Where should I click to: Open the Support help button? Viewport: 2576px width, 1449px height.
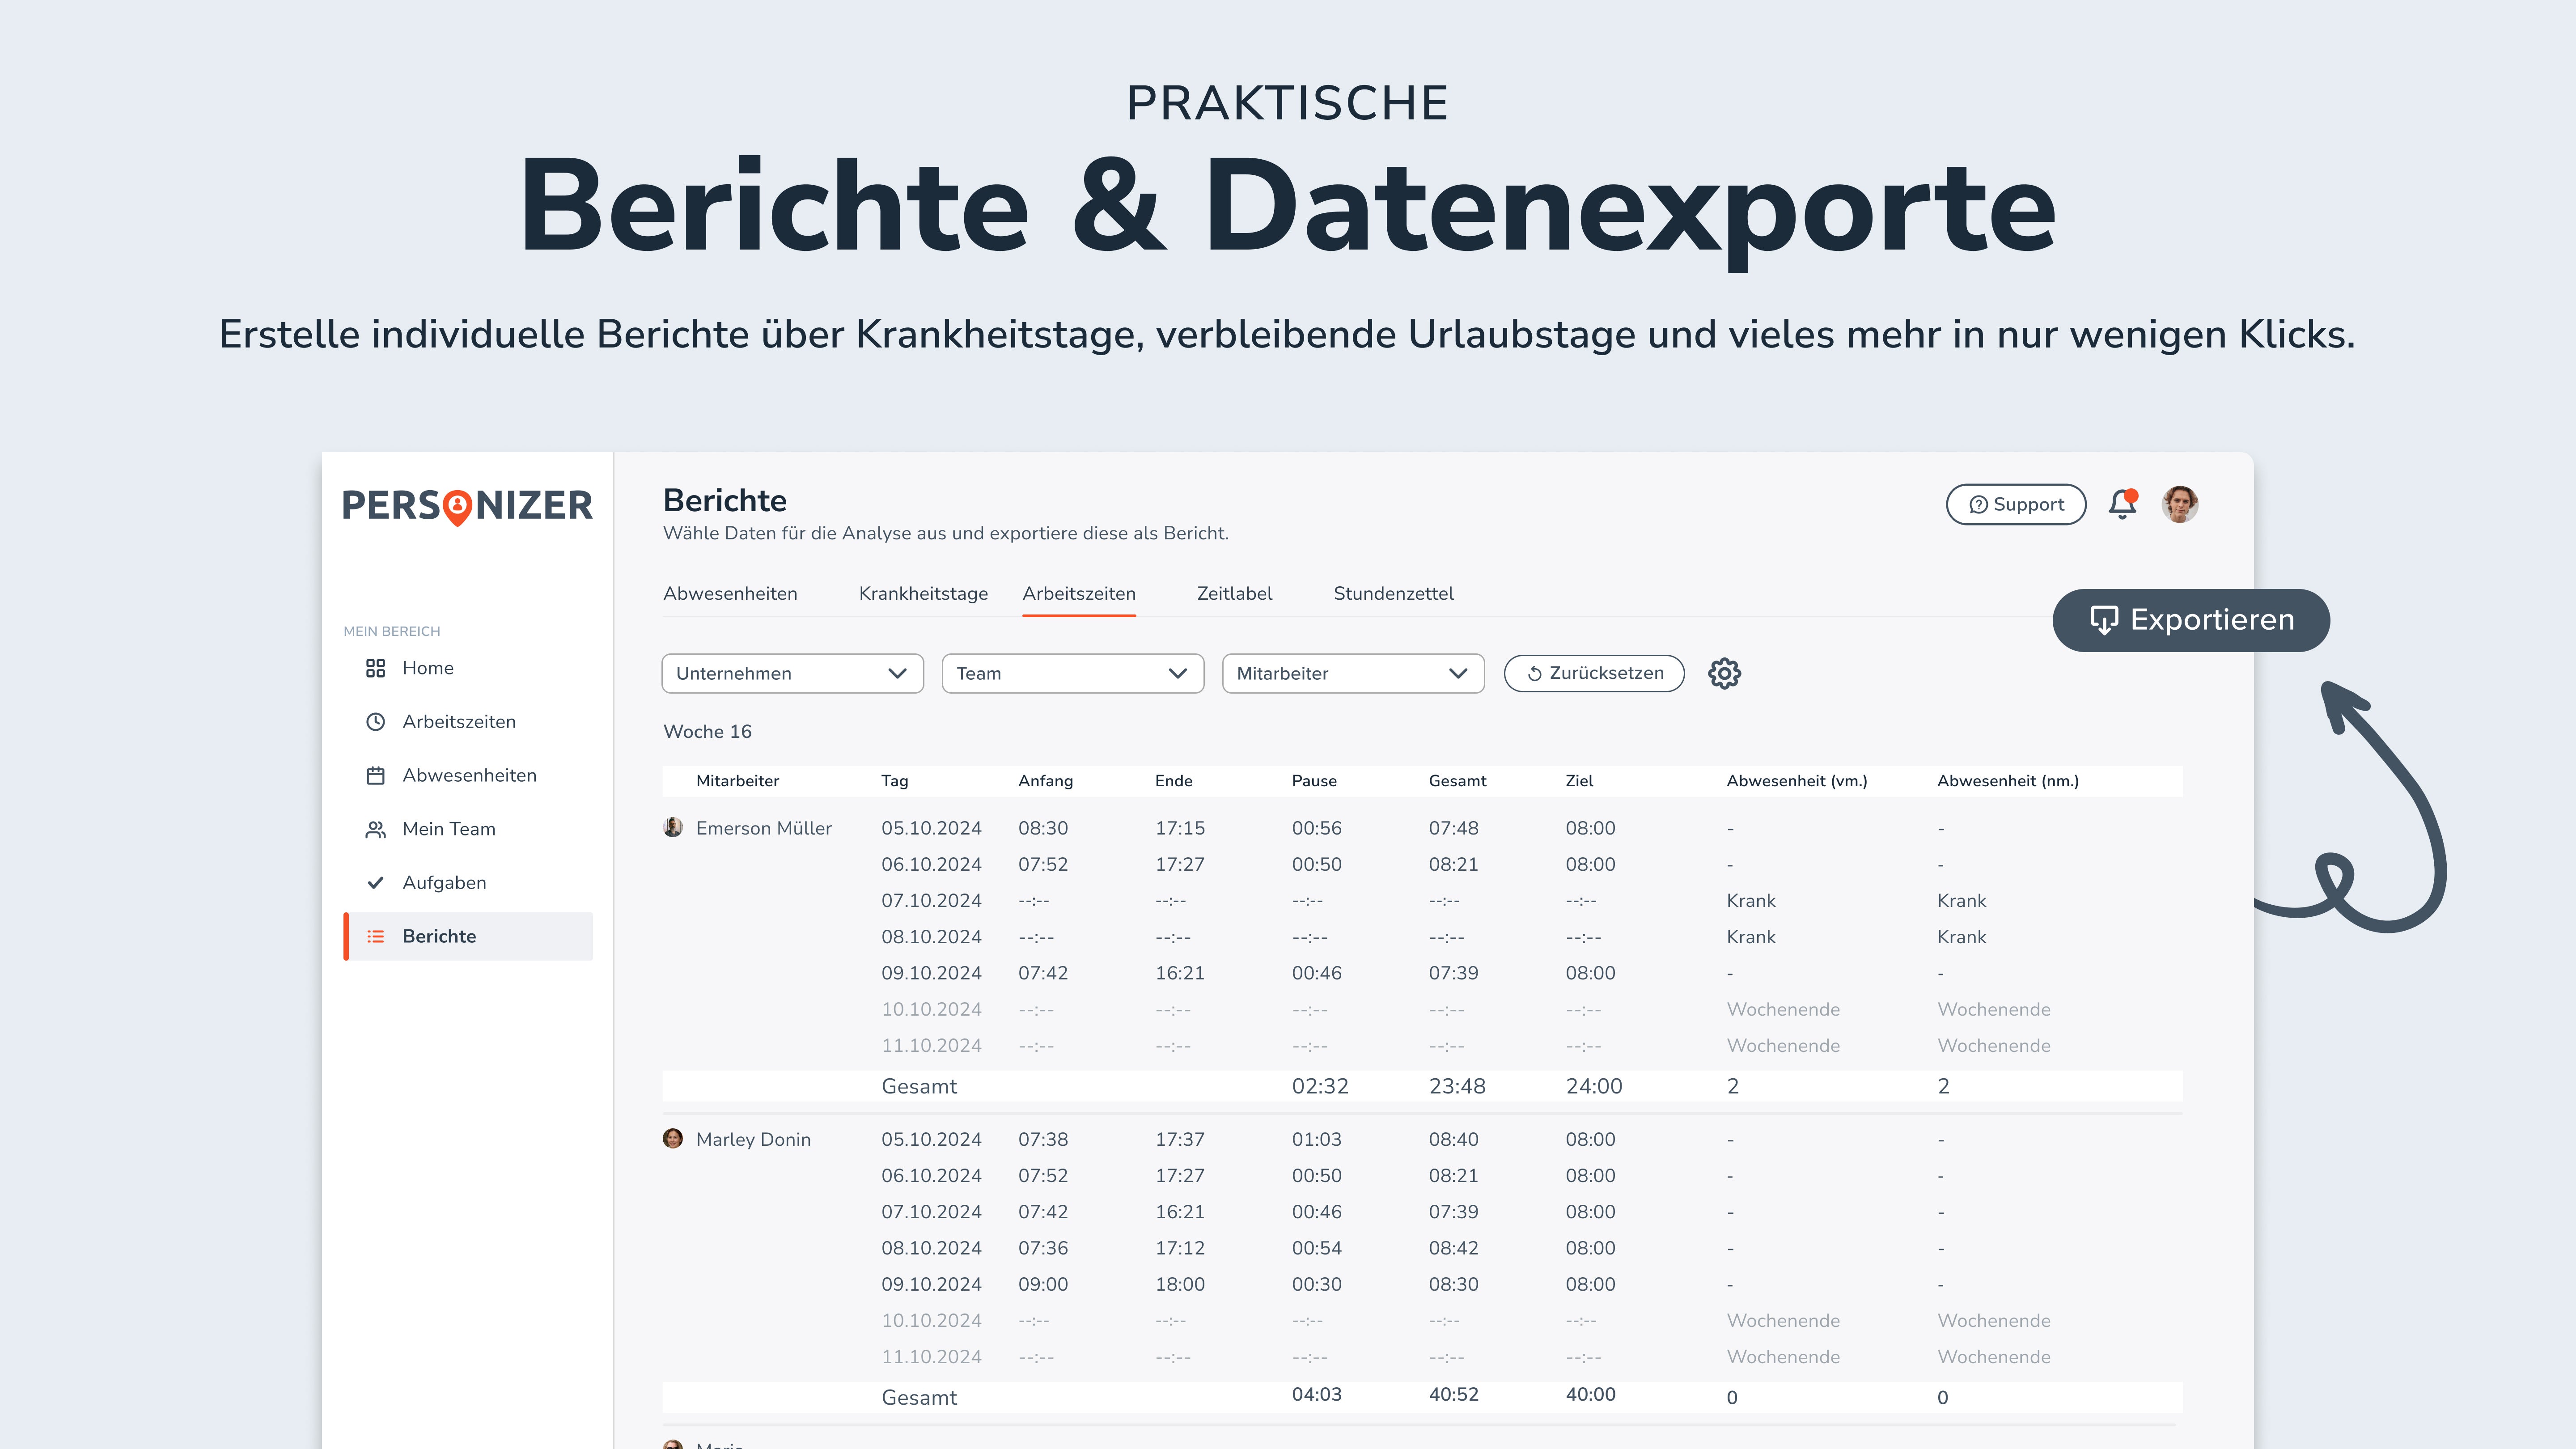(x=2015, y=504)
